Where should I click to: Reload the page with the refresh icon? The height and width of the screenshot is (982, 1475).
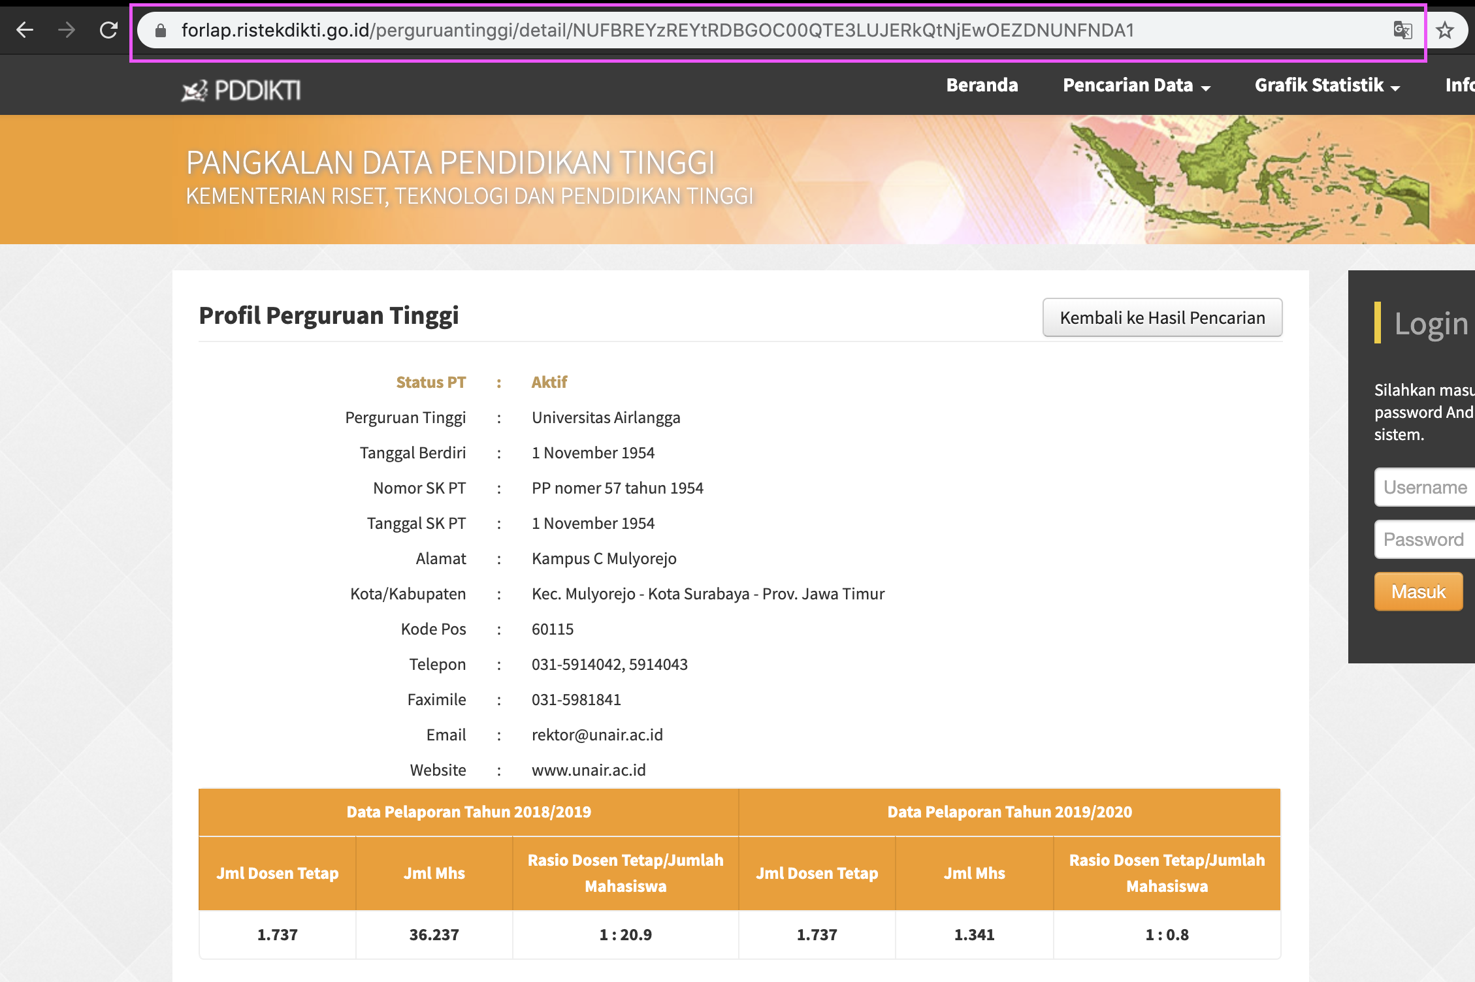[x=108, y=30]
